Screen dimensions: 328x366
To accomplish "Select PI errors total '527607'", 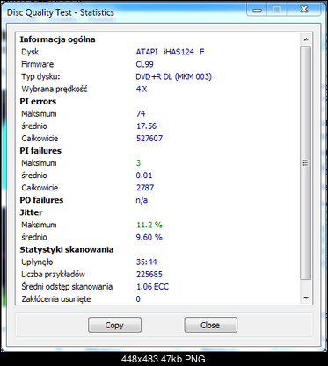I will (149, 138).
